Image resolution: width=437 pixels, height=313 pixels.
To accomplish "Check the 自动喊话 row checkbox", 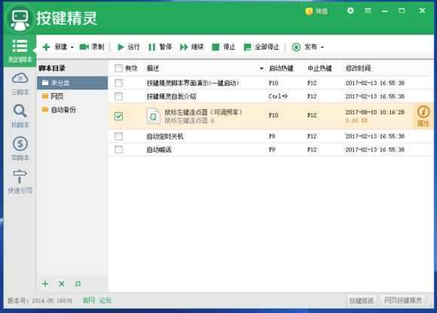I will (x=118, y=150).
